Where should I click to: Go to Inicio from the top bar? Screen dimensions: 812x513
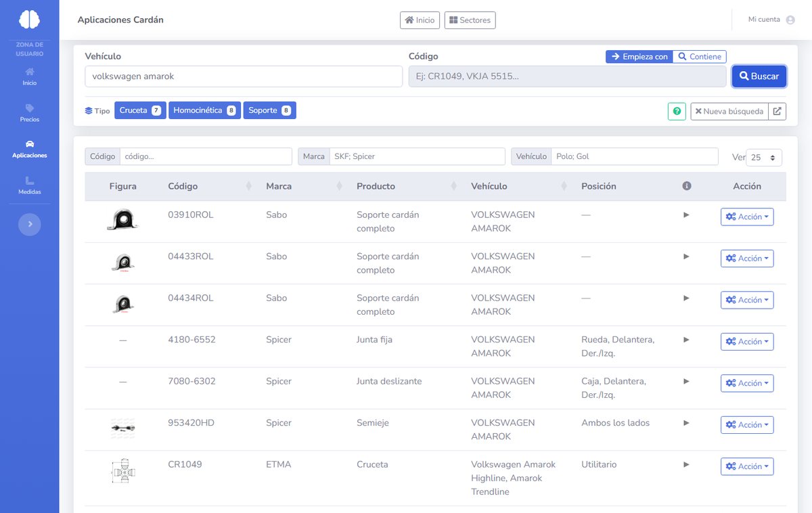420,20
